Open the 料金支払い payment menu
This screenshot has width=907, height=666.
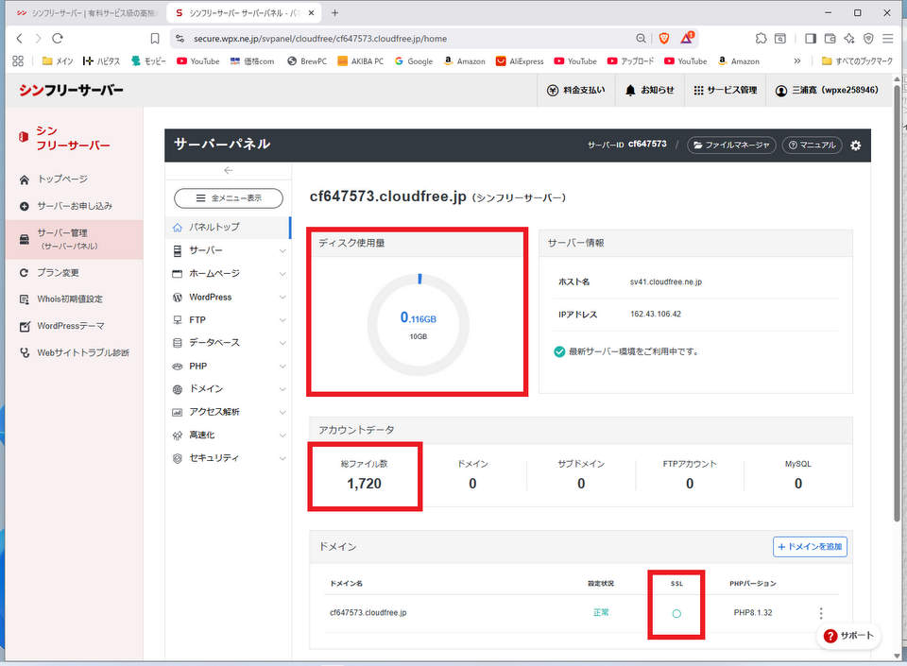pos(573,91)
